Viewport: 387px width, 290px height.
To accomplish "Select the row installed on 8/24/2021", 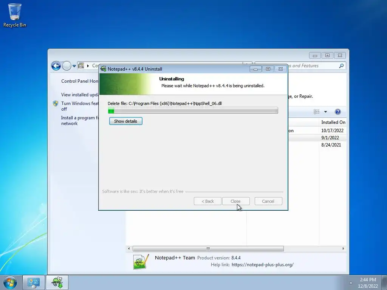I will point(317,145).
